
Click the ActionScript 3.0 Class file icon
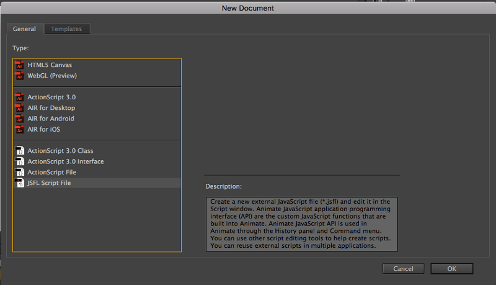point(20,151)
